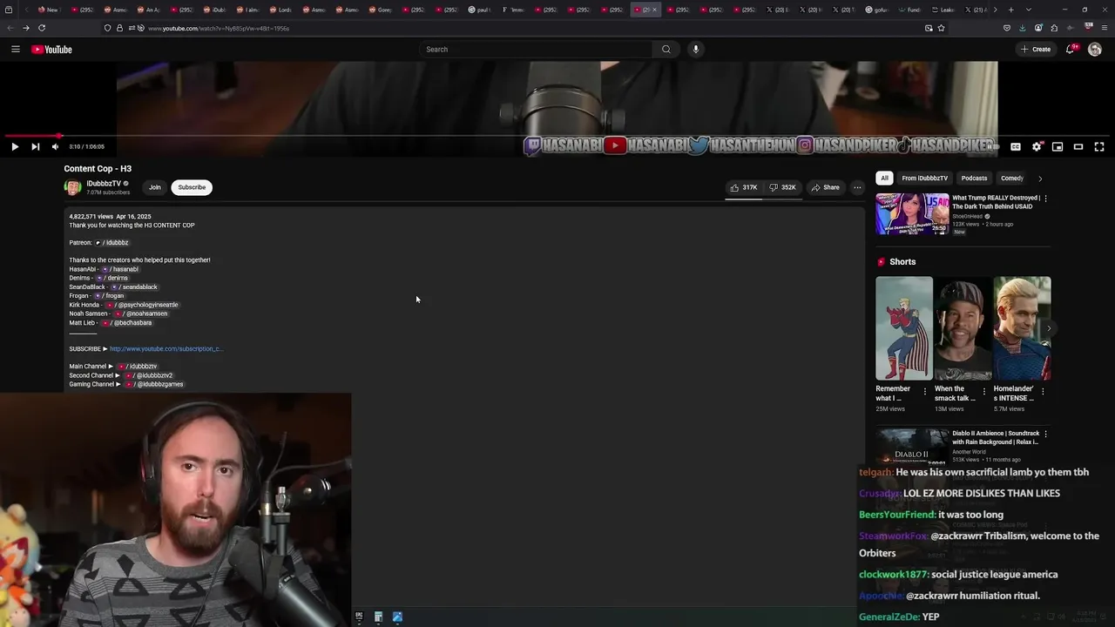Screen dimensions: 1115x627
Task: Toggle closed captions on the player
Action: click(x=1016, y=147)
